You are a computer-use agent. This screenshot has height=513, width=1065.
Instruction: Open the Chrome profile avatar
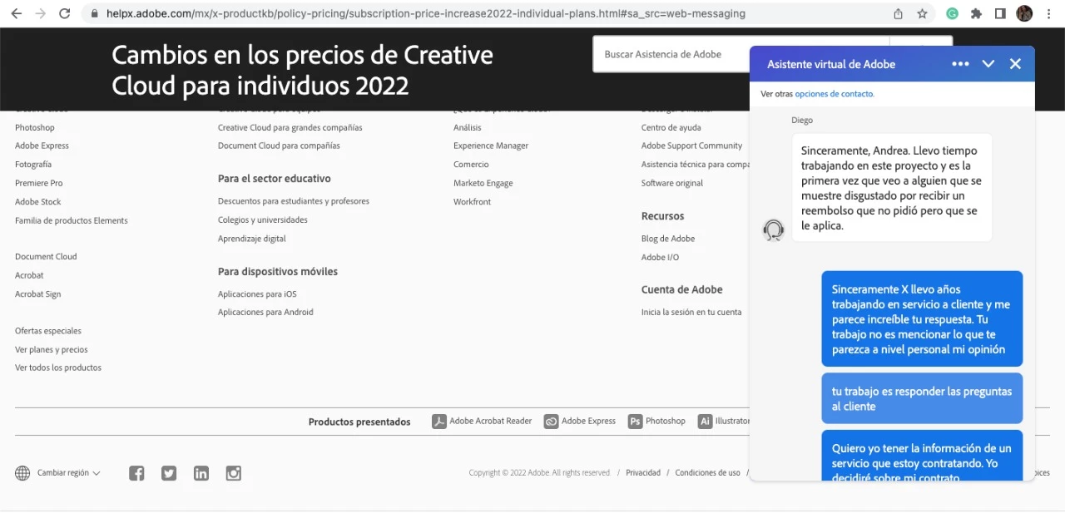click(x=1024, y=14)
